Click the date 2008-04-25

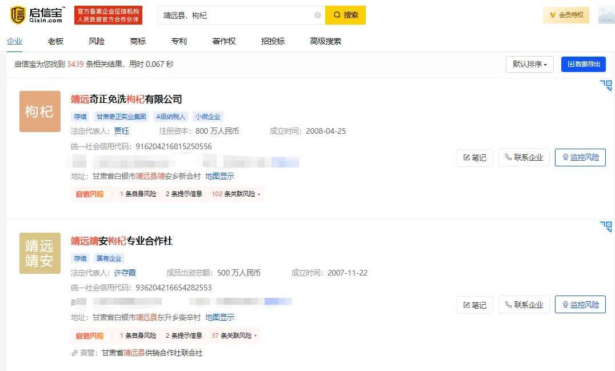pyautogui.click(x=326, y=131)
